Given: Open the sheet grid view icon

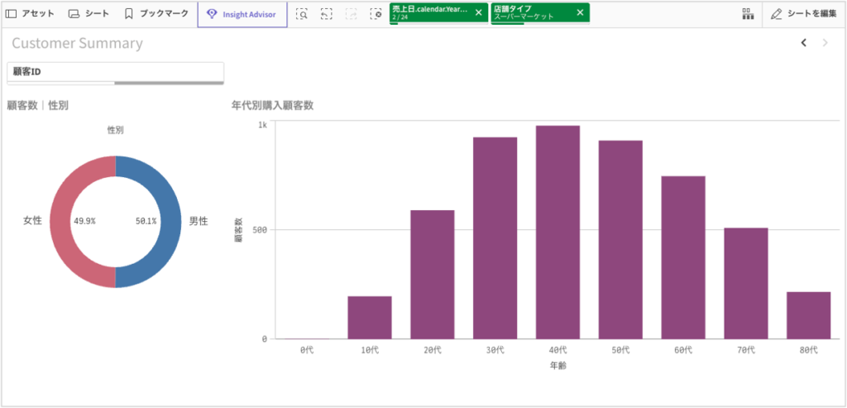Looking at the screenshot, I should tap(747, 14).
